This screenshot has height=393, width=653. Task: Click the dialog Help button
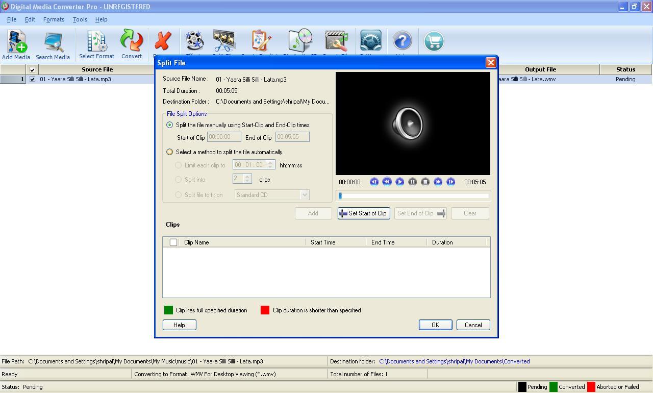point(179,325)
